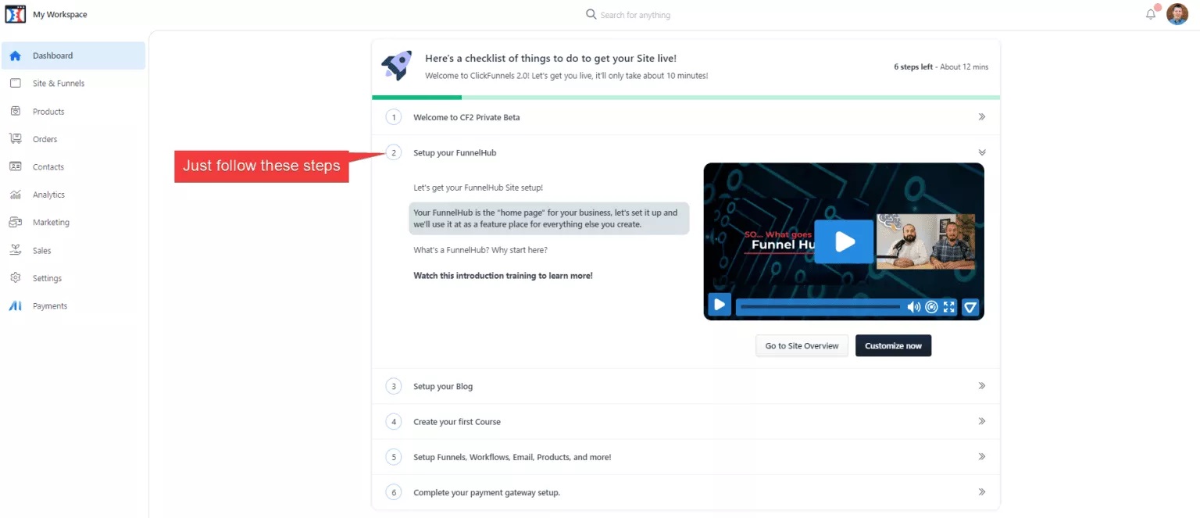
Task: Open the user profile avatar
Action: click(x=1177, y=14)
